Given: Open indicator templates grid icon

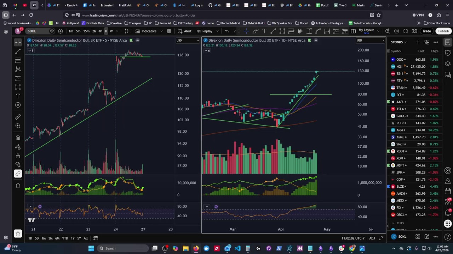Looking at the screenshot, I should (169, 31).
